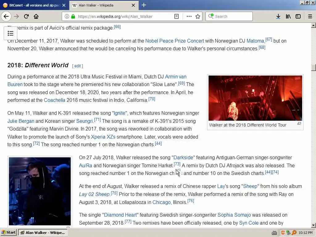Open the Syn Cole link
316x237 pixels.
pyautogui.click(x=249, y=223)
